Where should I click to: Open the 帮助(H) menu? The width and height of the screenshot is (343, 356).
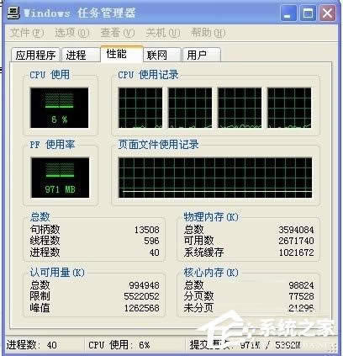(x=208, y=33)
